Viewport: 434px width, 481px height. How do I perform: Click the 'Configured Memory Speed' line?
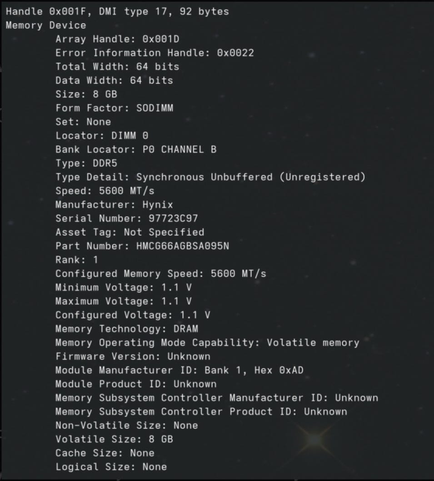click(x=160, y=273)
